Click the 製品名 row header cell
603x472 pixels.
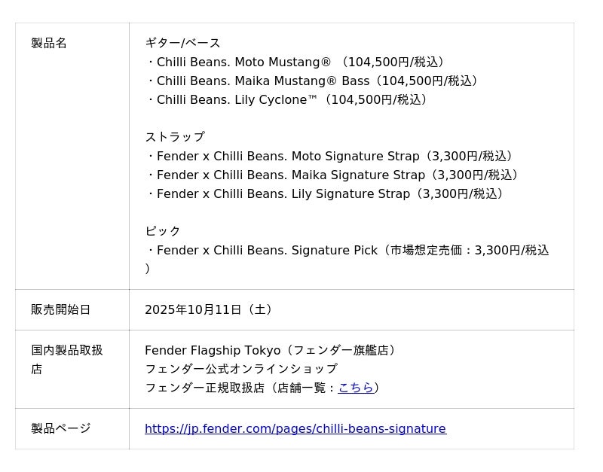(x=49, y=43)
